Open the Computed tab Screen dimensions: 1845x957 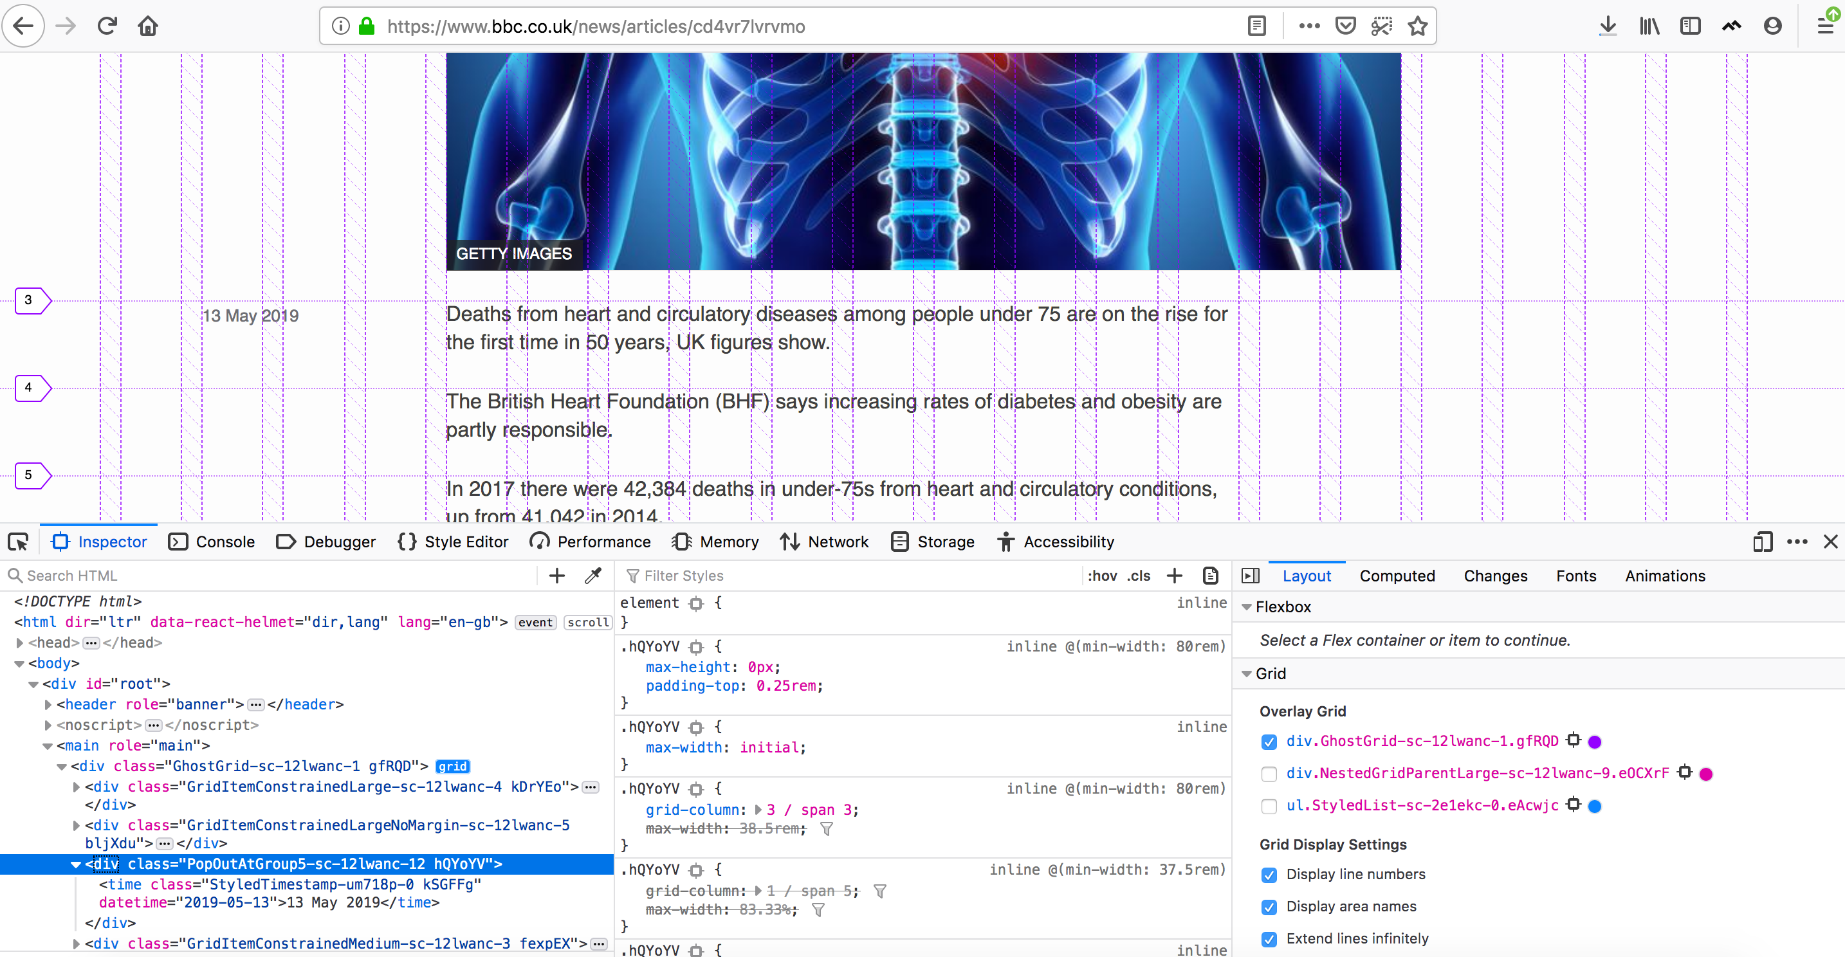[1397, 576]
